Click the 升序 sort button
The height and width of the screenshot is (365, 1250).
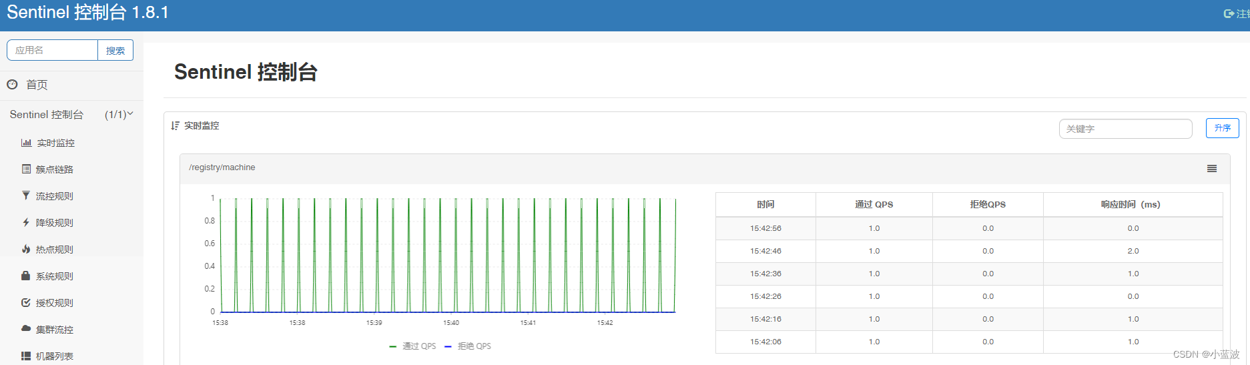[x=1222, y=128]
